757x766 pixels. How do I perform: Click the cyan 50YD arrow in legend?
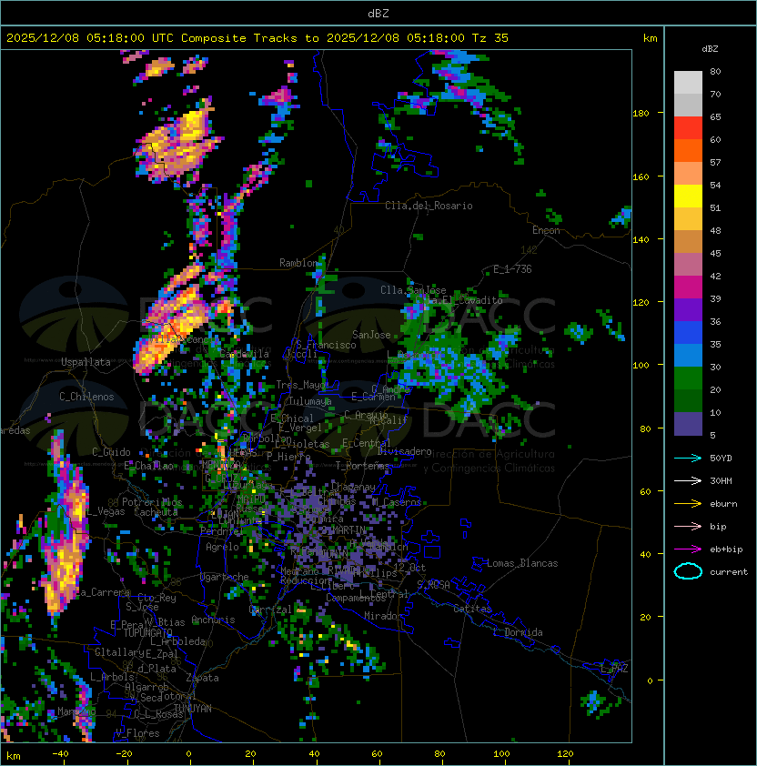point(688,459)
